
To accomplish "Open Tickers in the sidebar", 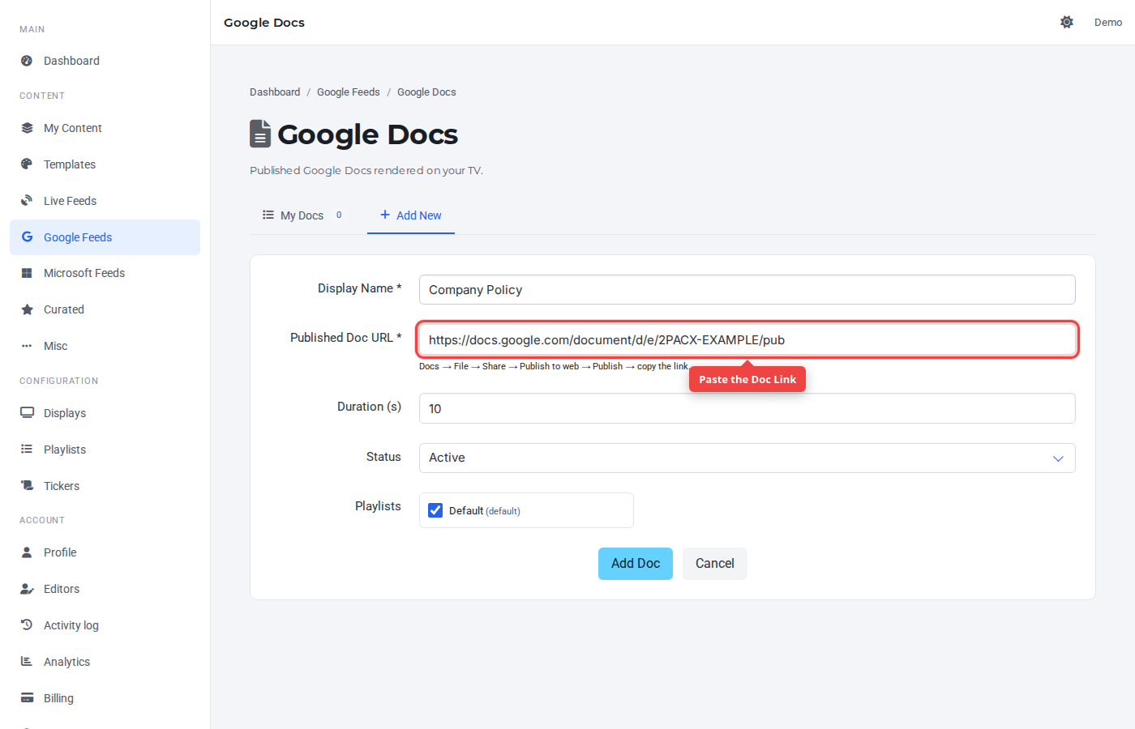I will tap(105, 486).
